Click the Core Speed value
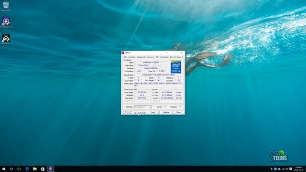This screenshot has width=306, height=172. click(x=142, y=92)
